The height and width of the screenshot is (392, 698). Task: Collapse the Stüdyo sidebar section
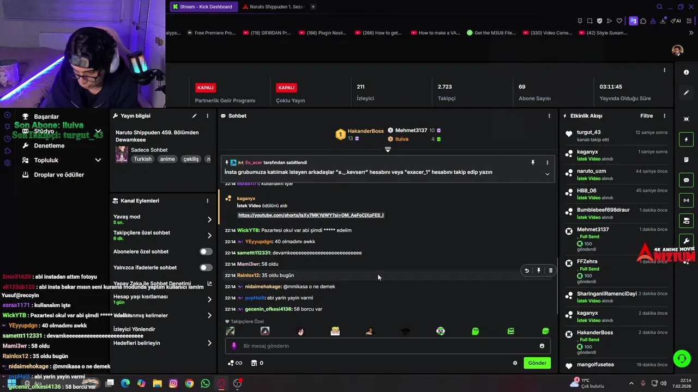[98, 131]
